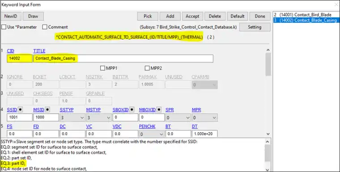Click the SBOXID input field
The image size is (340, 172).
(x=125, y=117)
